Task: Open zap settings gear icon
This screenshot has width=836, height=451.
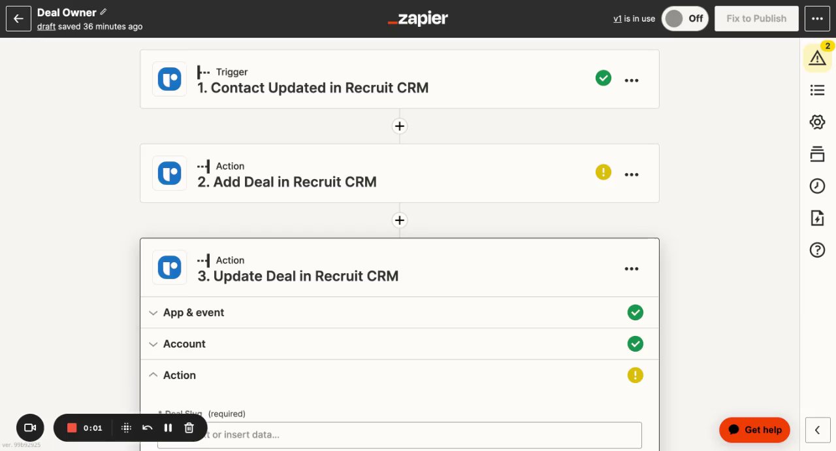Action: pos(817,122)
